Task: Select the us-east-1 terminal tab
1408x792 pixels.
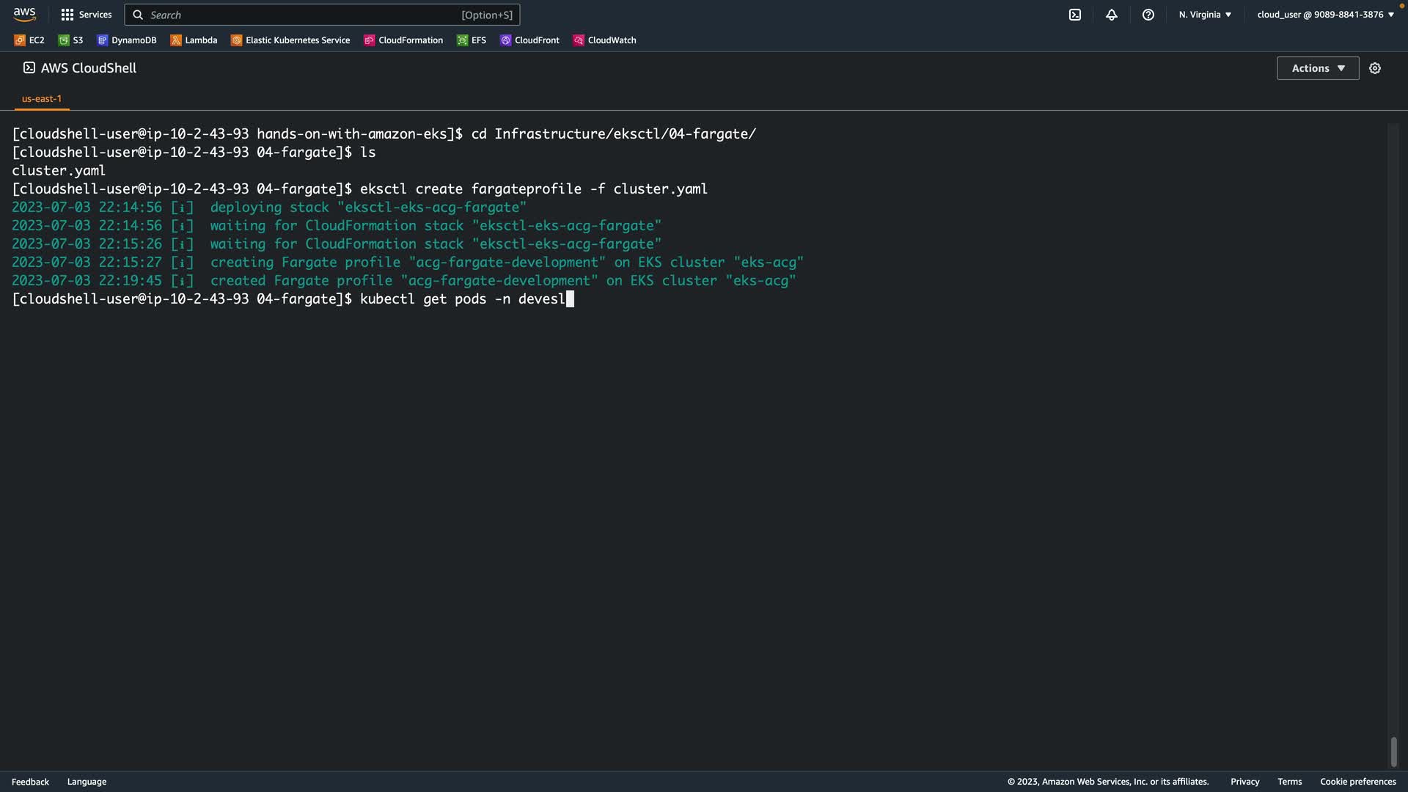Action: [42, 98]
